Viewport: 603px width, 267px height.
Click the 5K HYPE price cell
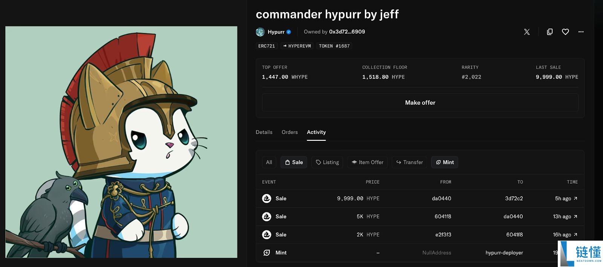[x=368, y=217]
